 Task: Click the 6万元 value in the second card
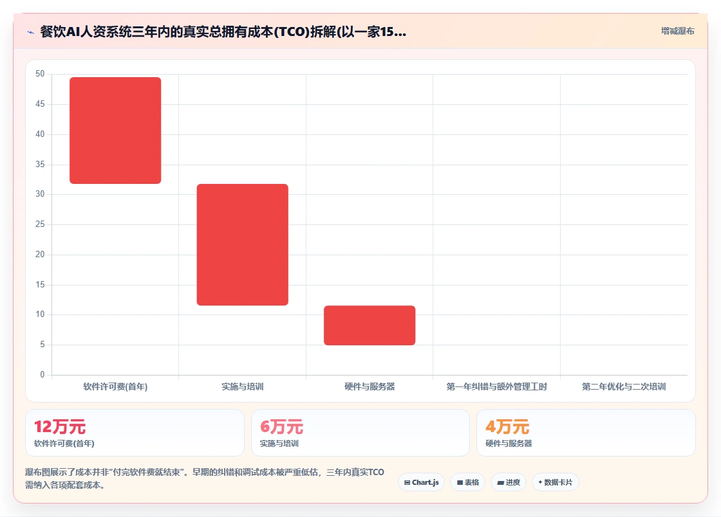[281, 426]
